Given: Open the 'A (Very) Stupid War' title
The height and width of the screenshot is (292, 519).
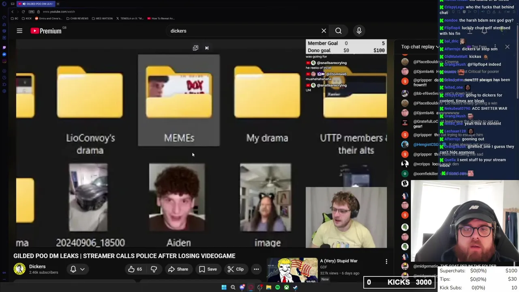Looking at the screenshot, I should point(339,261).
